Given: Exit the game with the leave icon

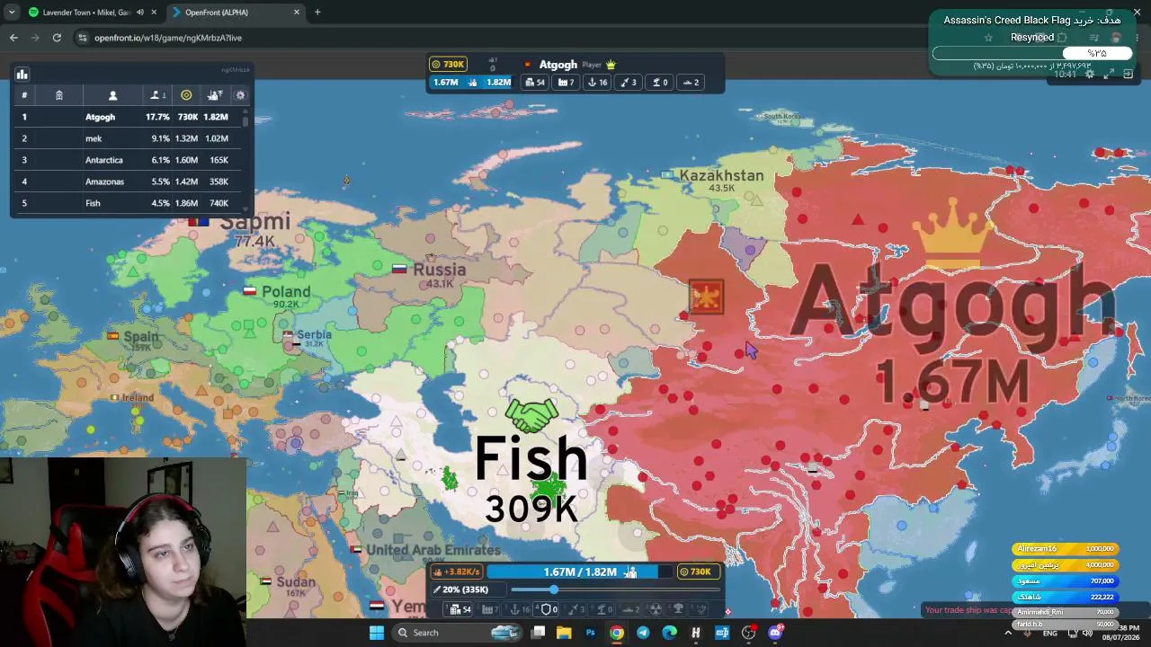Looking at the screenshot, I should coord(1128,74).
